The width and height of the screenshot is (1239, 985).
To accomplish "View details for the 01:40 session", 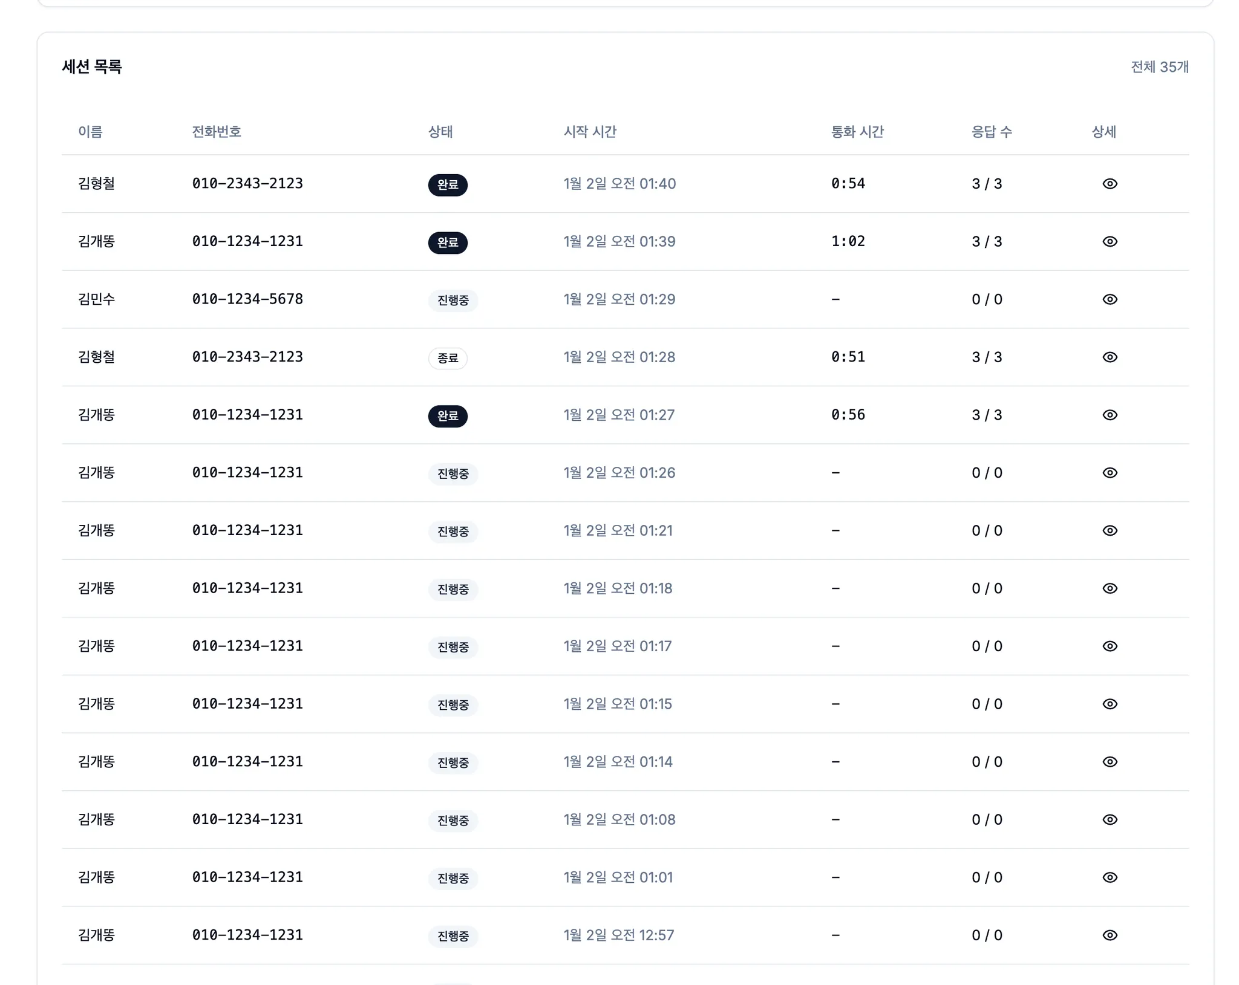I will point(1109,184).
